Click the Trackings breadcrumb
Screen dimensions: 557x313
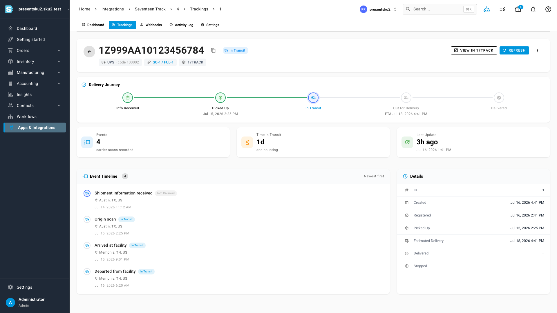[x=199, y=9]
